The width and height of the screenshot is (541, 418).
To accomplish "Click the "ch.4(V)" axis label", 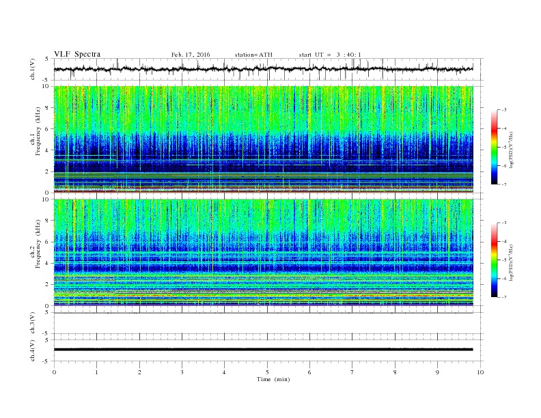I will pos(33,350).
